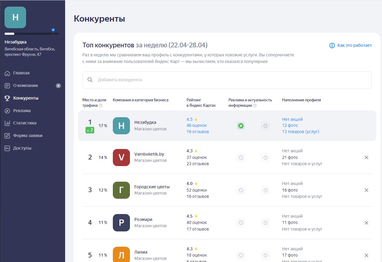This screenshot has height=262, width=382.
Task: Click advertising icon in Розмари row
Action: (x=241, y=223)
